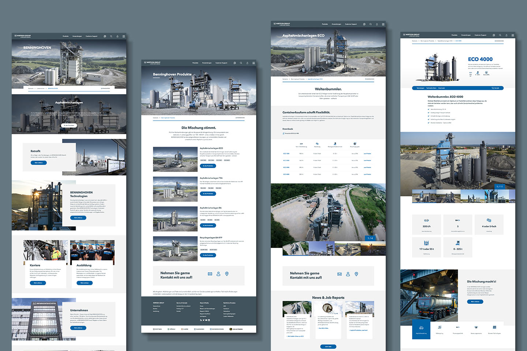Select Asphaltherstellung tab at ECO 4000 page bottom
Image resolution: width=527 pixels, height=351 pixels.
point(421,329)
